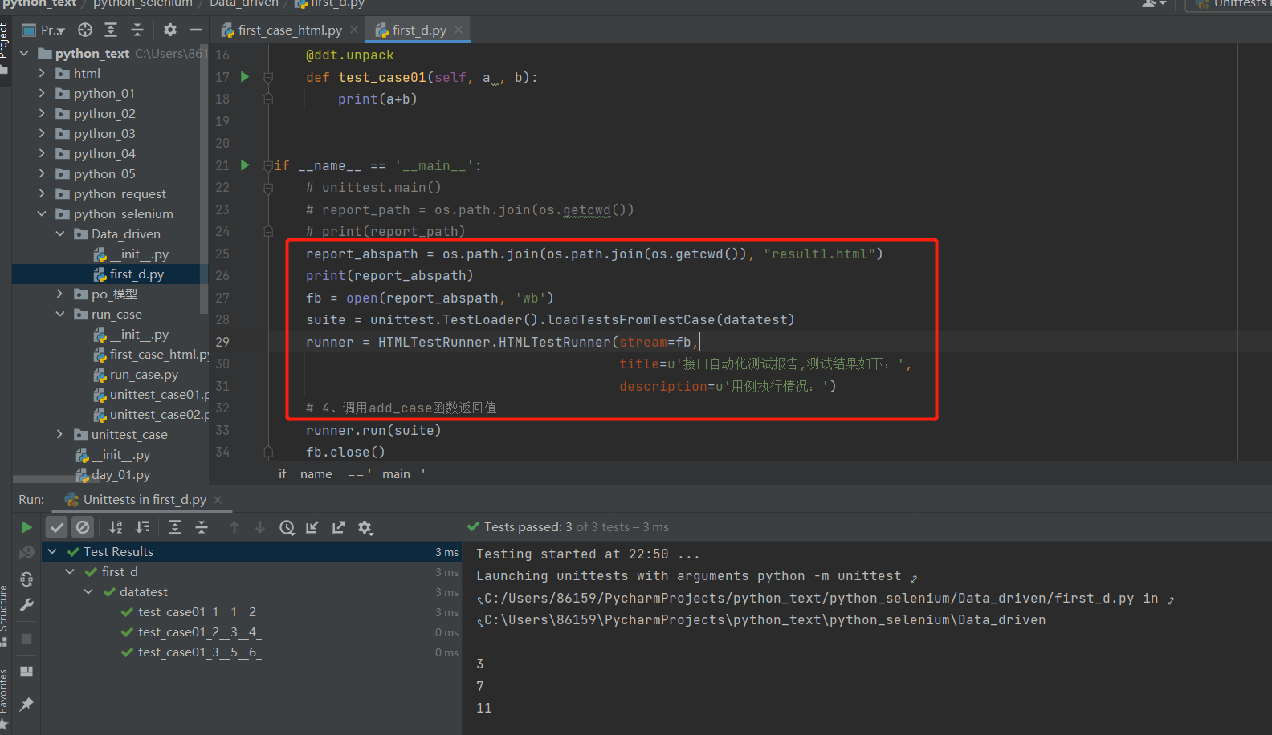The width and height of the screenshot is (1272, 735).
Task: Toggle Show Passed tests checkmark button
Action: pos(56,527)
